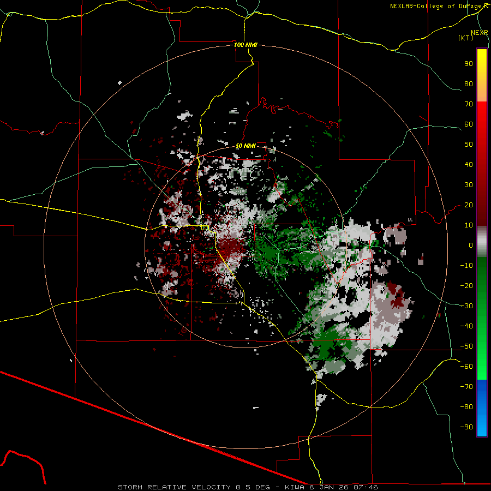Click the bright red segment of colorbar
The width and height of the screenshot is (491, 491).
pos(482,125)
